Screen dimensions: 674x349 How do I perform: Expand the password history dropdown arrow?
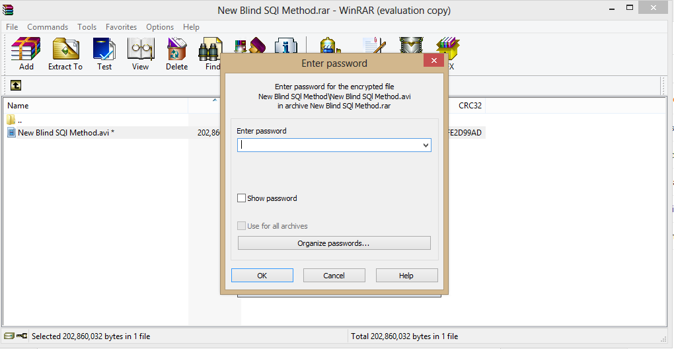(426, 145)
